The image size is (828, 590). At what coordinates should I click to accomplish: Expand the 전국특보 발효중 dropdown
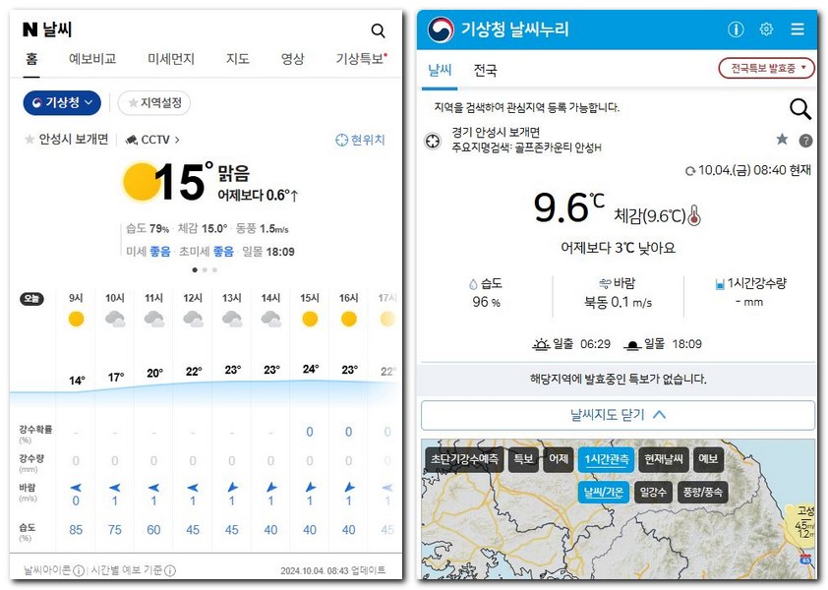766,67
